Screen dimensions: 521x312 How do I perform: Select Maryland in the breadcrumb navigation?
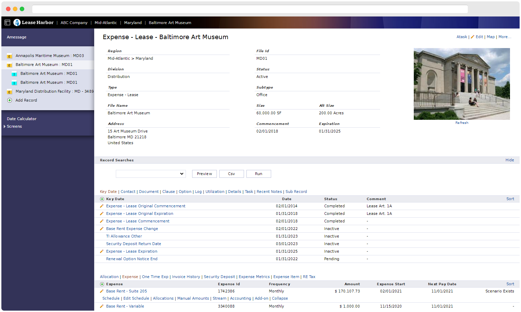(133, 23)
